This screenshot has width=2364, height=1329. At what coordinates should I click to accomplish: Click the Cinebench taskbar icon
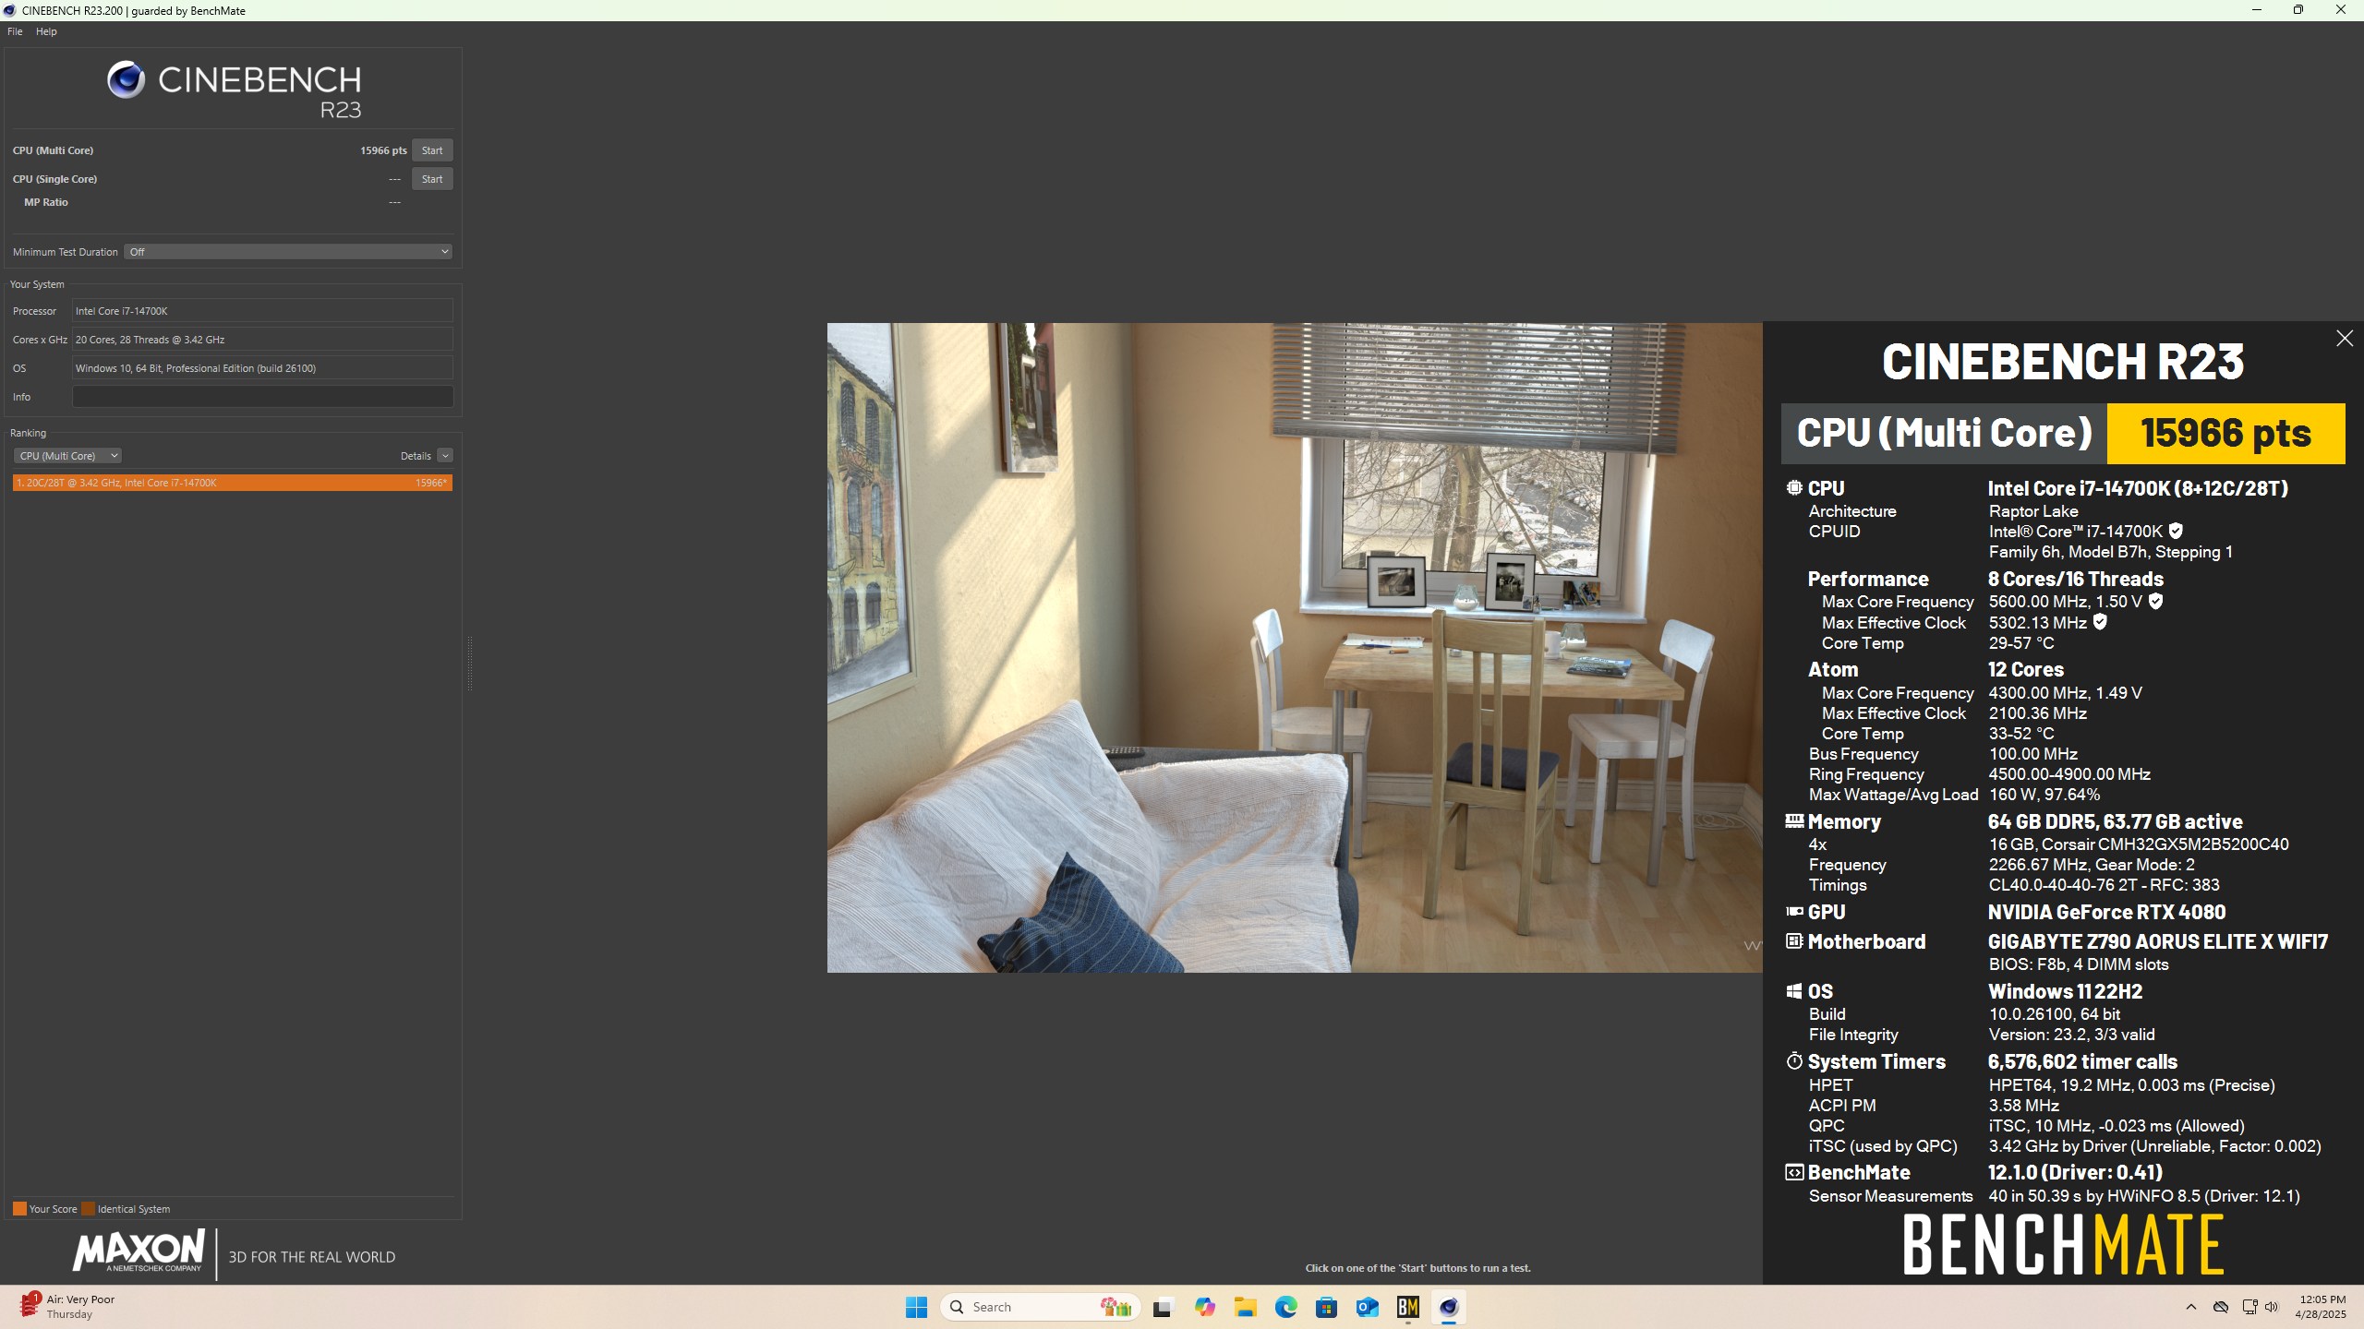pyautogui.click(x=1448, y=1307)
